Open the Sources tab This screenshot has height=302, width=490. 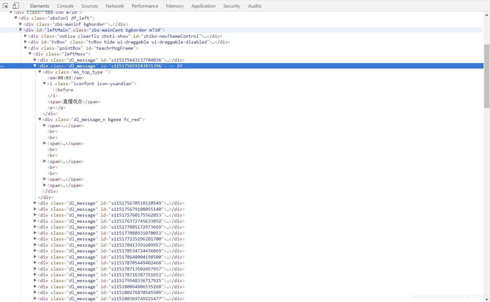90,6
